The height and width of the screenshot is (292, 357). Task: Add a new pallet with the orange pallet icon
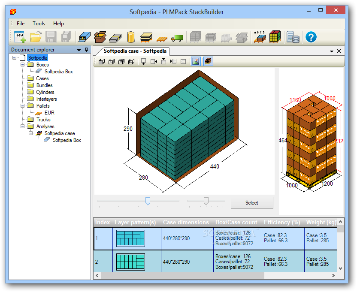point(162,39)
